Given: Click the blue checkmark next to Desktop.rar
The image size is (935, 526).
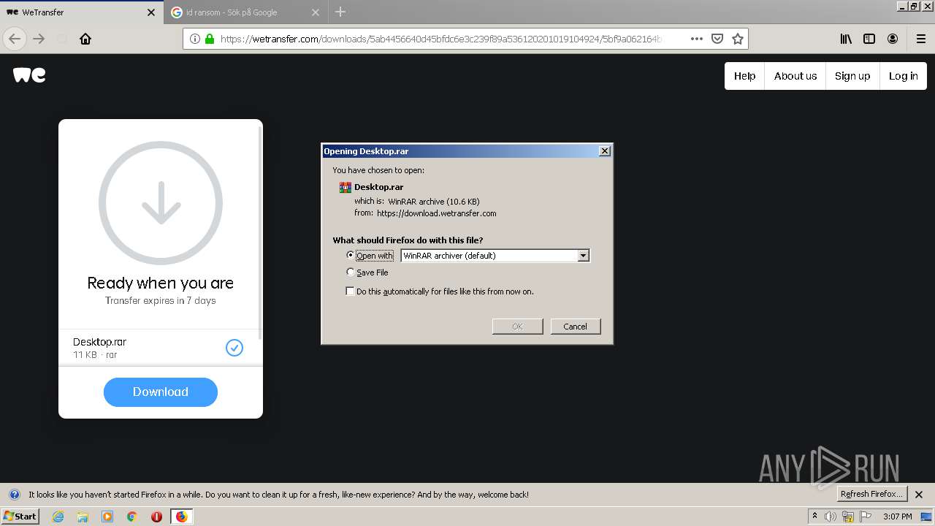Looking at the screenshot, I should tap(234, 348).
